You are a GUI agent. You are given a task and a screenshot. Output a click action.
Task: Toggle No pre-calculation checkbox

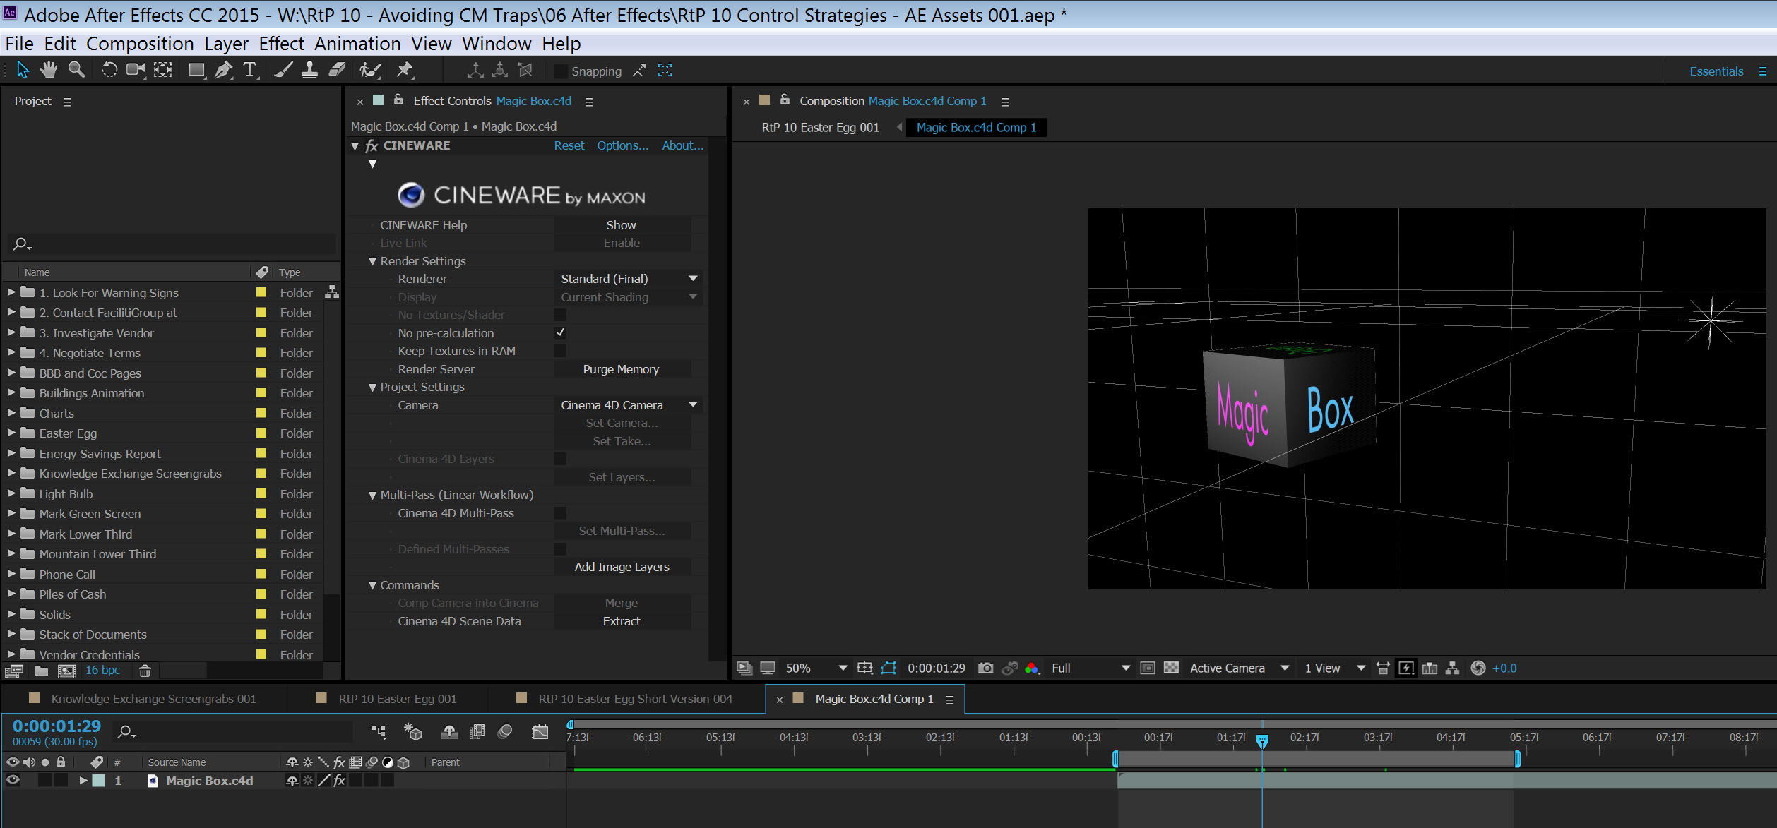(x=559, y=333)
